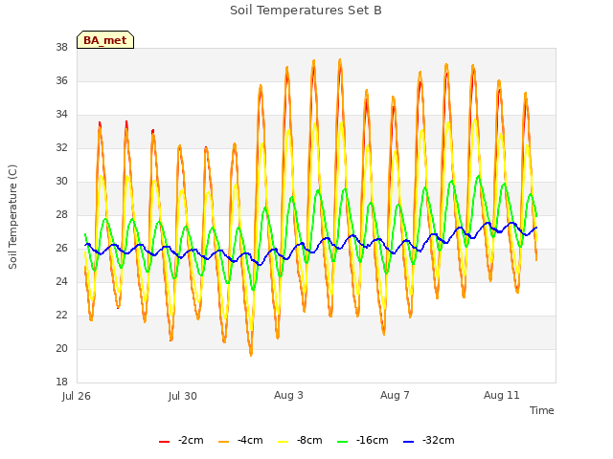Image resolution: width=613 pixels, height=459 pixels.
Task: Click the 30 y-axis tick label
Action: tap(61, 181)
